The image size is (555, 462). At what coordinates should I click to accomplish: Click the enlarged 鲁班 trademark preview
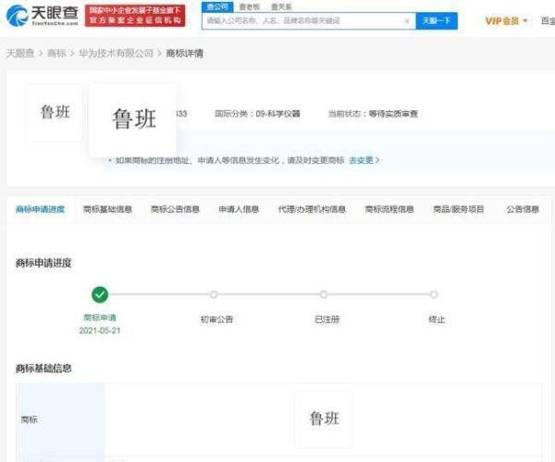click(x=132, y=119)
